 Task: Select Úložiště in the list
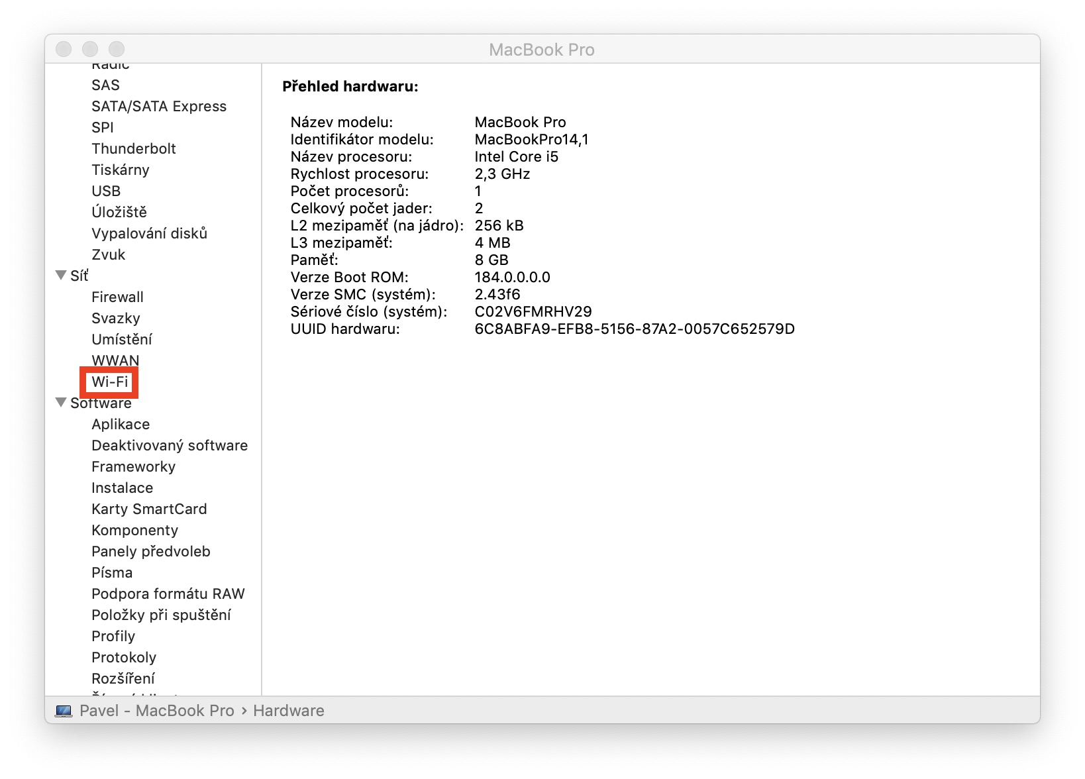point(119,212)
